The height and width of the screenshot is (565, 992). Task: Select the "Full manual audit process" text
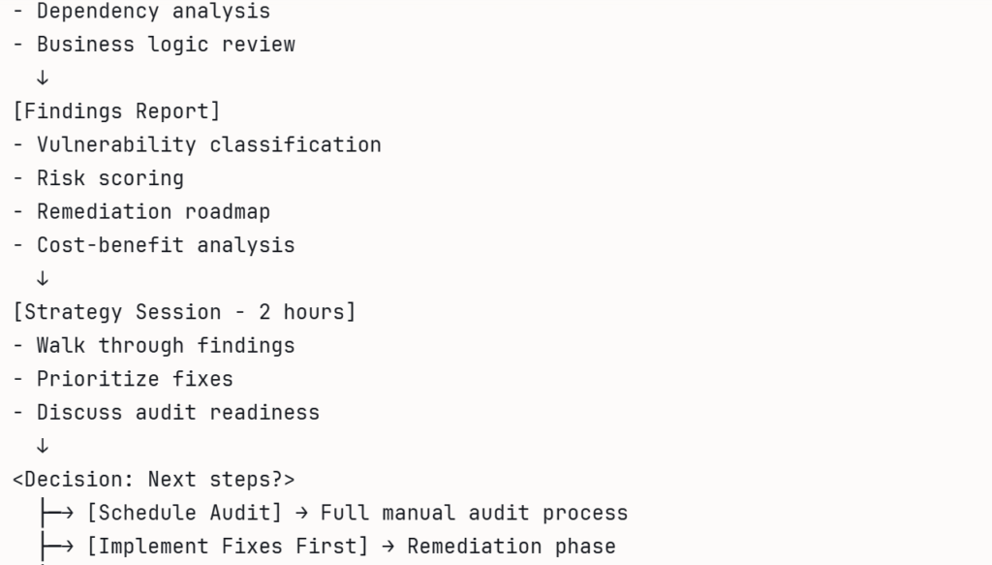pyautogui.click(x=474, y=513)
